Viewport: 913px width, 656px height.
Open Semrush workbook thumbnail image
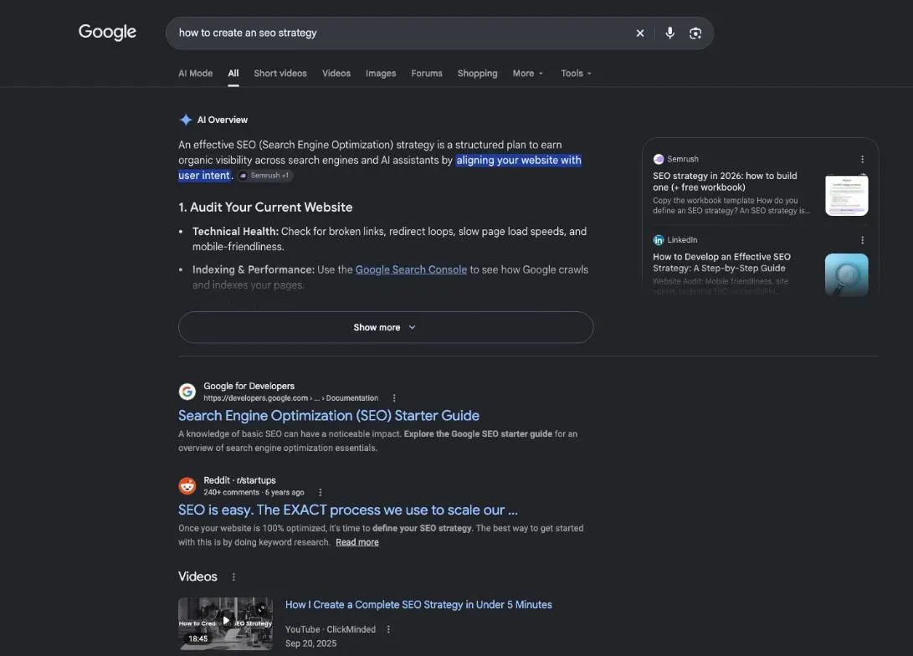point(847,195)
